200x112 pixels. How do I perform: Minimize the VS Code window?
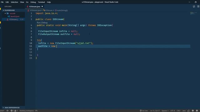point(189,2)
